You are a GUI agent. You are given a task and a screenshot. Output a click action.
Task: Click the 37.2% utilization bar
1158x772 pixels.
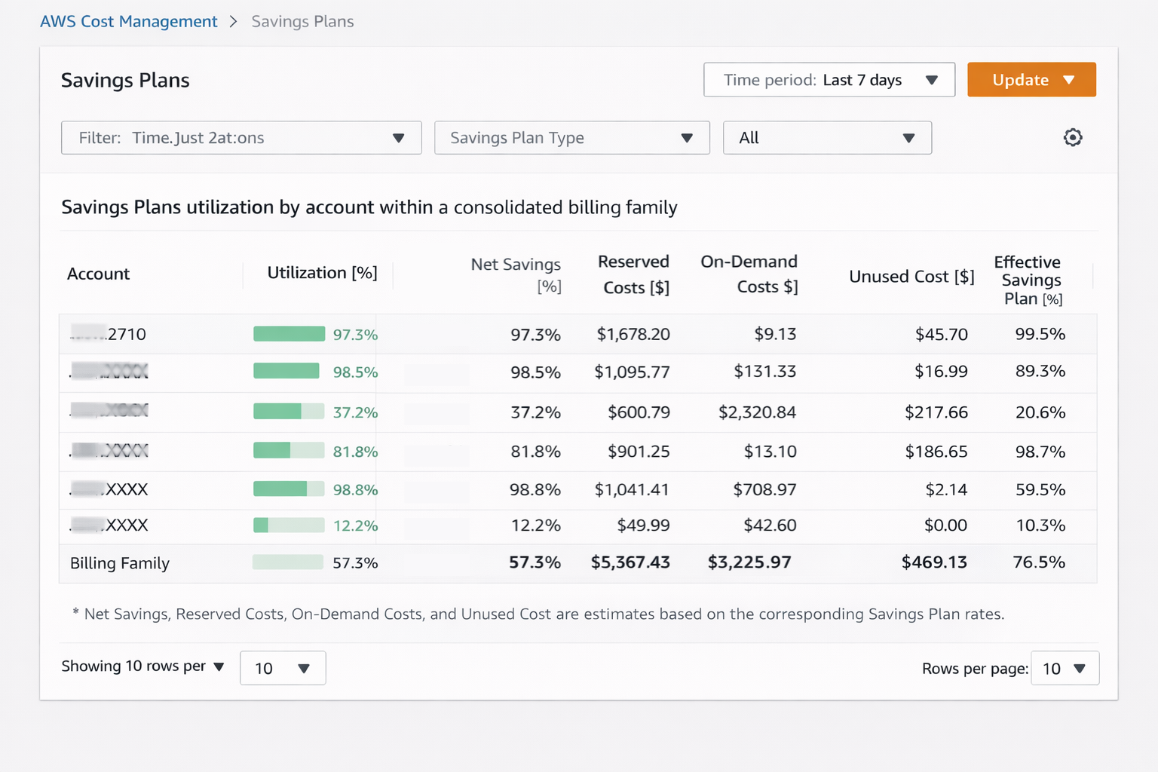289,412
